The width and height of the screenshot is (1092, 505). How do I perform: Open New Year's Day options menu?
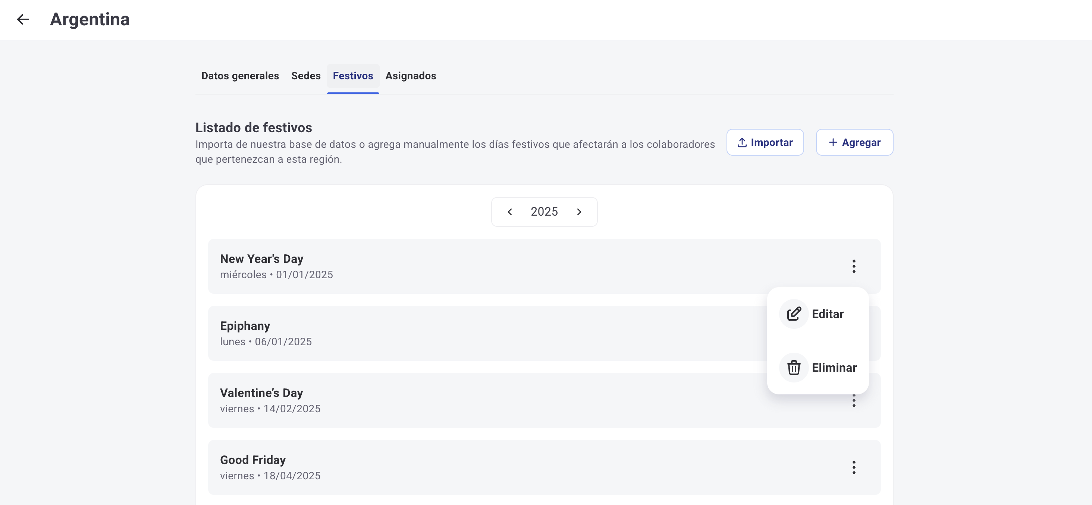click(854, 266)
